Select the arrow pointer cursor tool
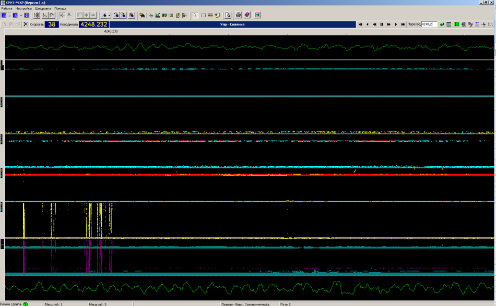Image resolution: width=496 pixels, height=306 pixels. point(195,15)
